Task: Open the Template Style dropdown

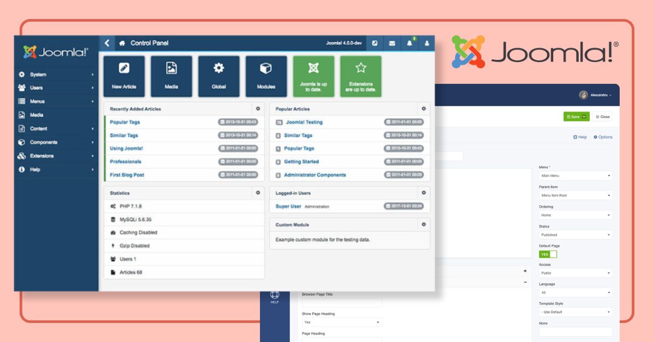Action: click(576, 312)
